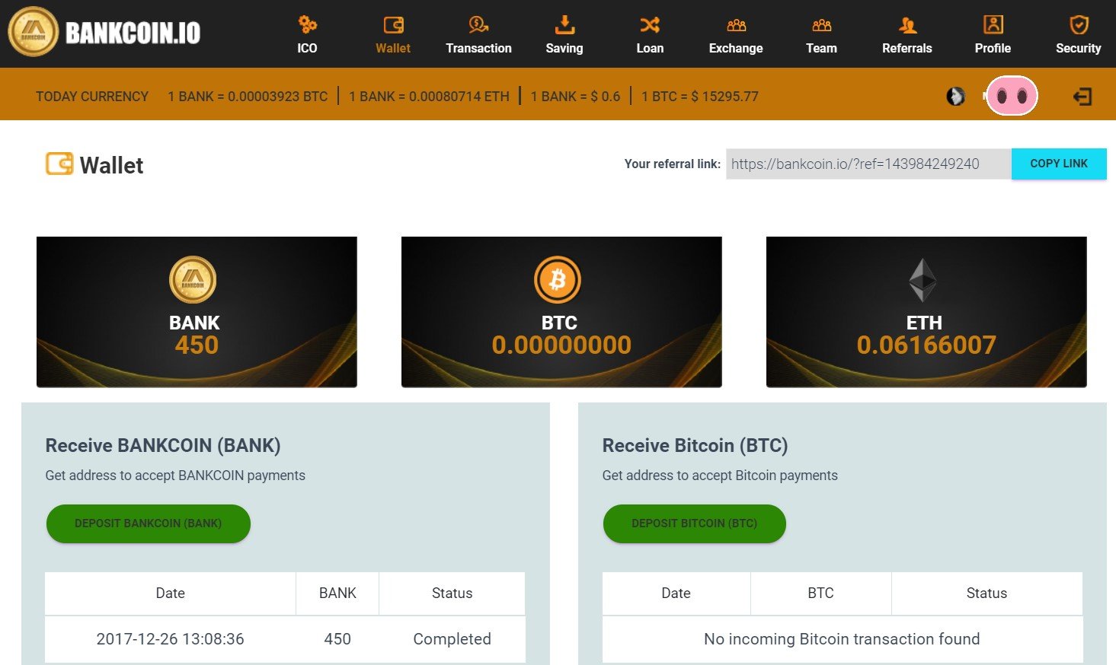Click the BANKCOIN.IO gold coin logo
Screen dimensions: 1116x665
[33, 32]
